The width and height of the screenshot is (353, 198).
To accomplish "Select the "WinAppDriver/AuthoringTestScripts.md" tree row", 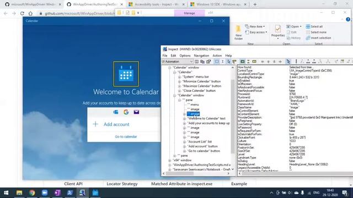I will coord(202,165).
